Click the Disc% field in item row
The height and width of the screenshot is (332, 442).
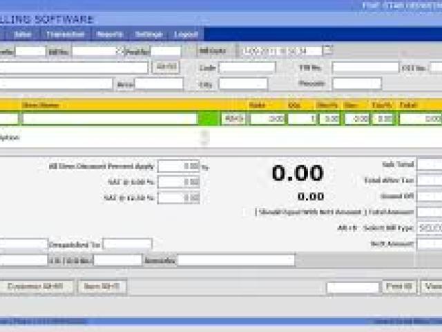(x=329, y=119)
